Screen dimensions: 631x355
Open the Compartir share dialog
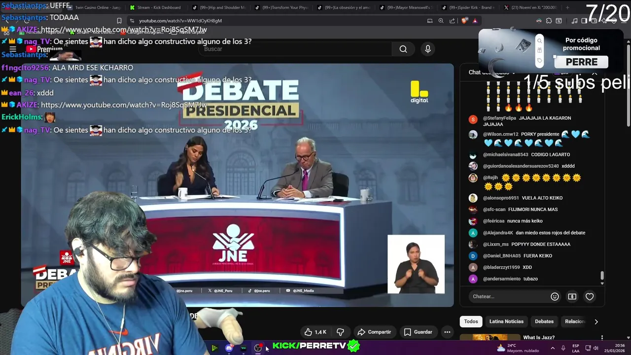(374, 332)
